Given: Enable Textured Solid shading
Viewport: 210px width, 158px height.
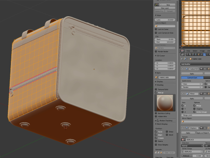Looking at the screenshot, I should pyautogui.click(x=156, y=89).
